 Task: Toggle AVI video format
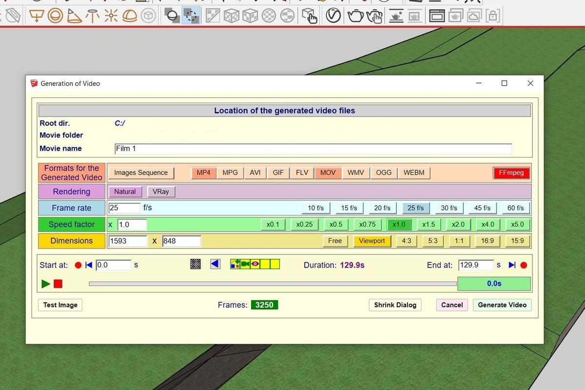pyautogui.click(x=255, y=173)
